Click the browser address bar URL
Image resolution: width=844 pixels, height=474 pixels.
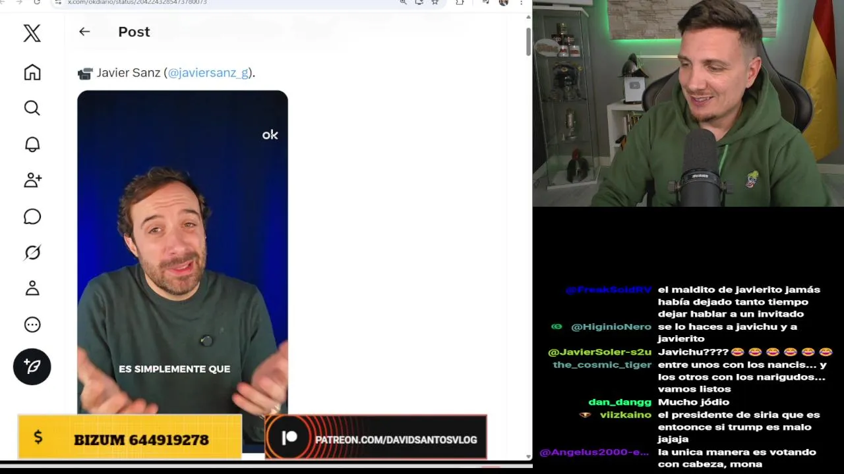[x=137, y=3]
